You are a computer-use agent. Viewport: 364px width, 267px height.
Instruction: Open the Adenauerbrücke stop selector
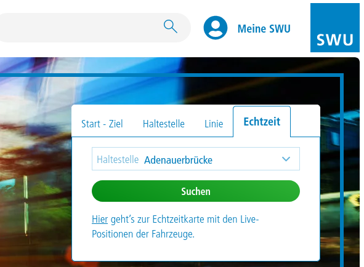pyautogui.click(x=196, y=159)
